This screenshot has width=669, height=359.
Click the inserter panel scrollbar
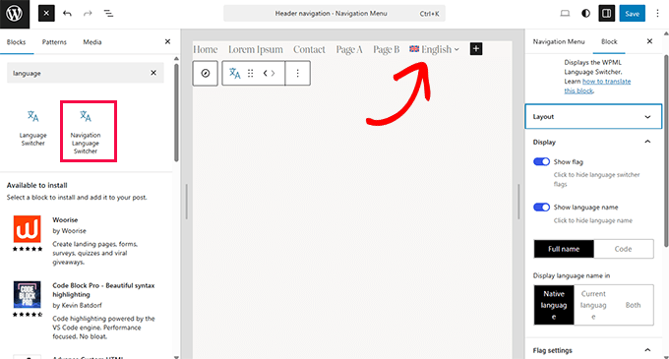176,113
